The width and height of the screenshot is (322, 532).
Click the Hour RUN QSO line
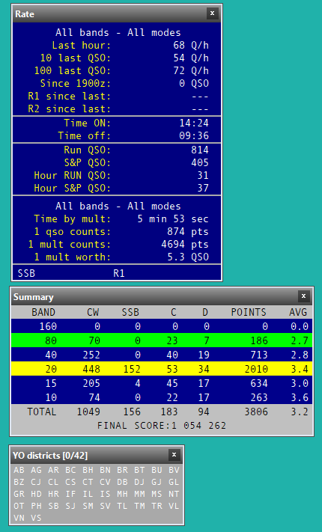(x=117, y=175)
